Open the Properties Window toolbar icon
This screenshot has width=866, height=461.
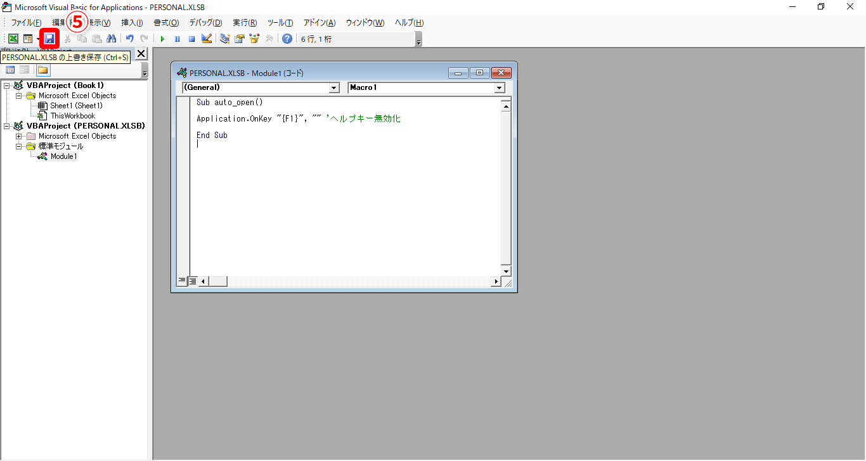click(239, 39)
